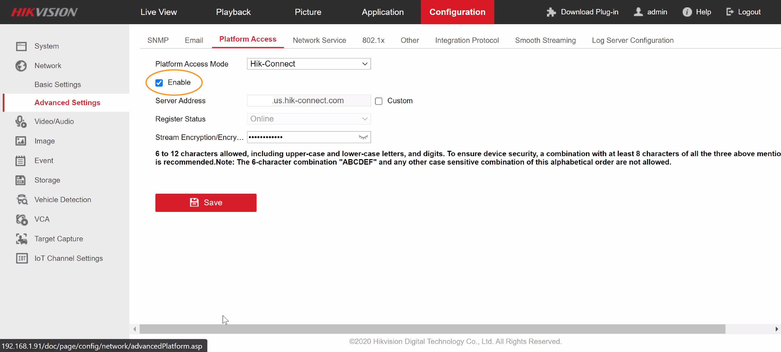The width and height of the screenshot is (781, 352).
Task: Uncheck the Enable checkbox
Action: tap(159, 83)
